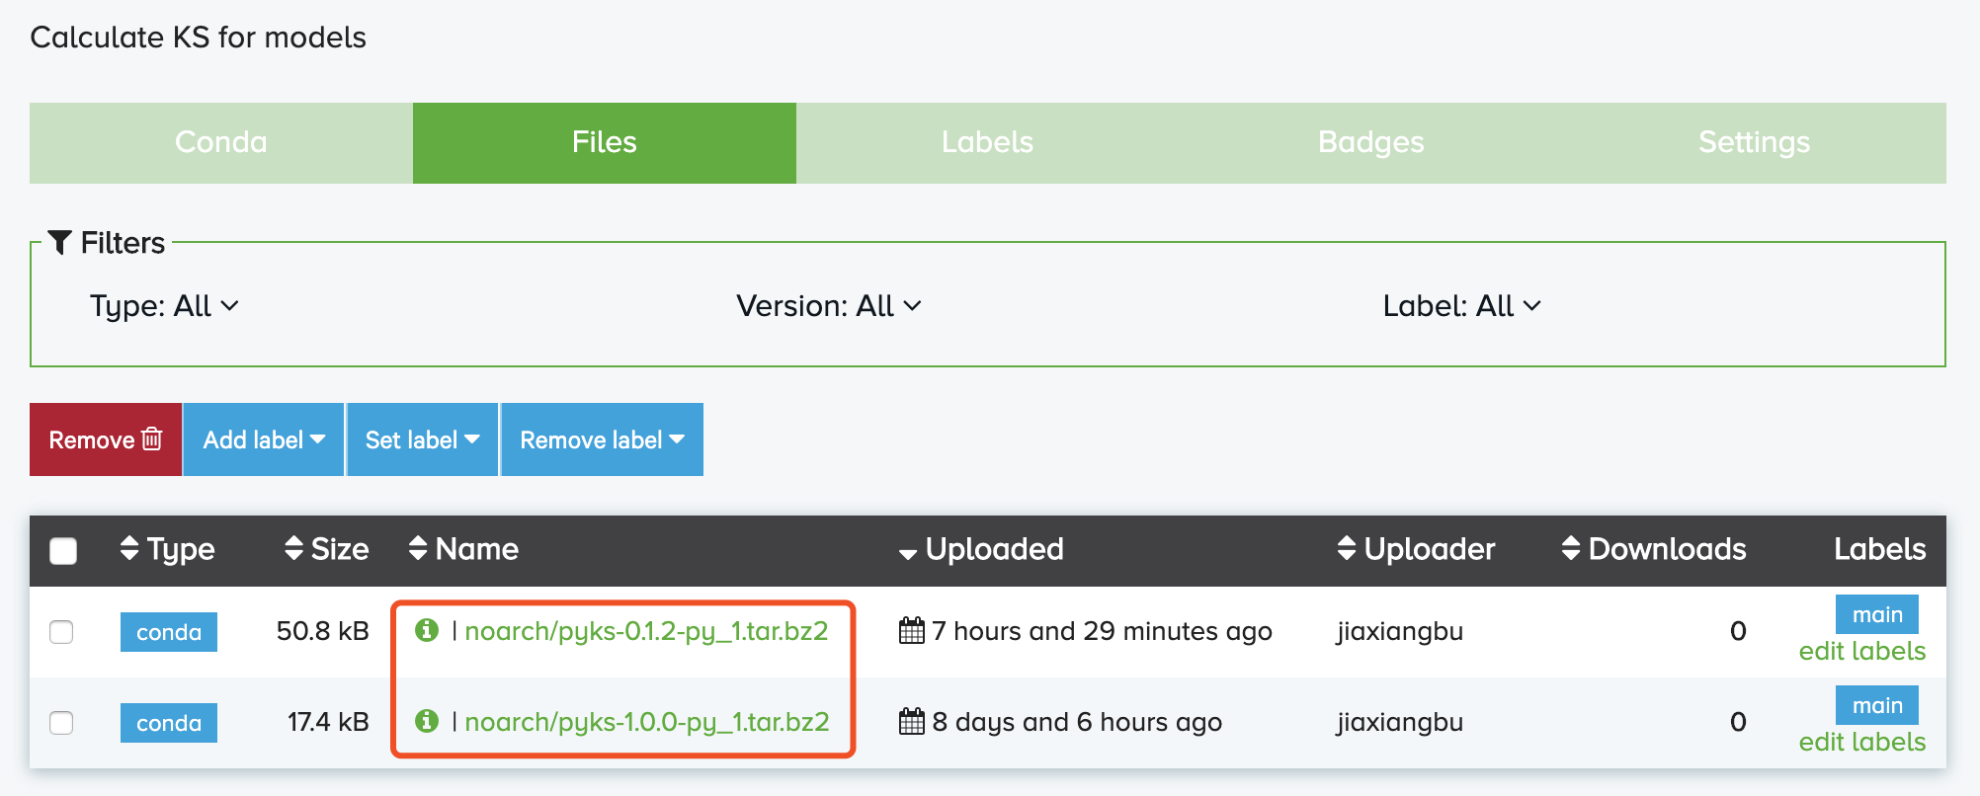
Task: Click the main label of pyks-1.0.0 row
Action: 1877,705
